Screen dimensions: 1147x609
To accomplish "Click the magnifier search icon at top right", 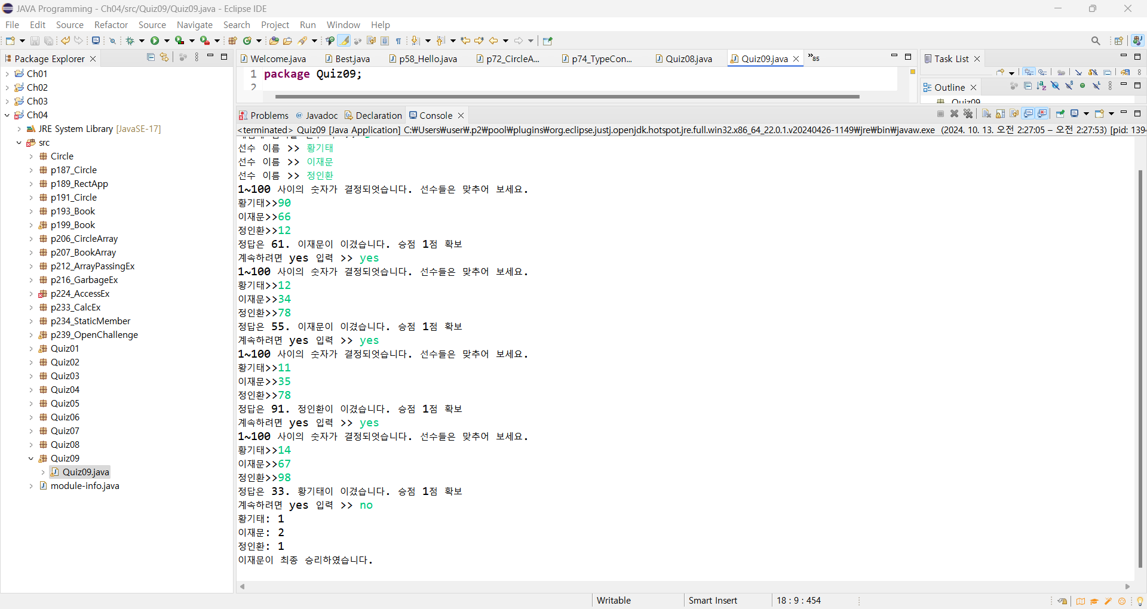I will tap(1096, 41).
